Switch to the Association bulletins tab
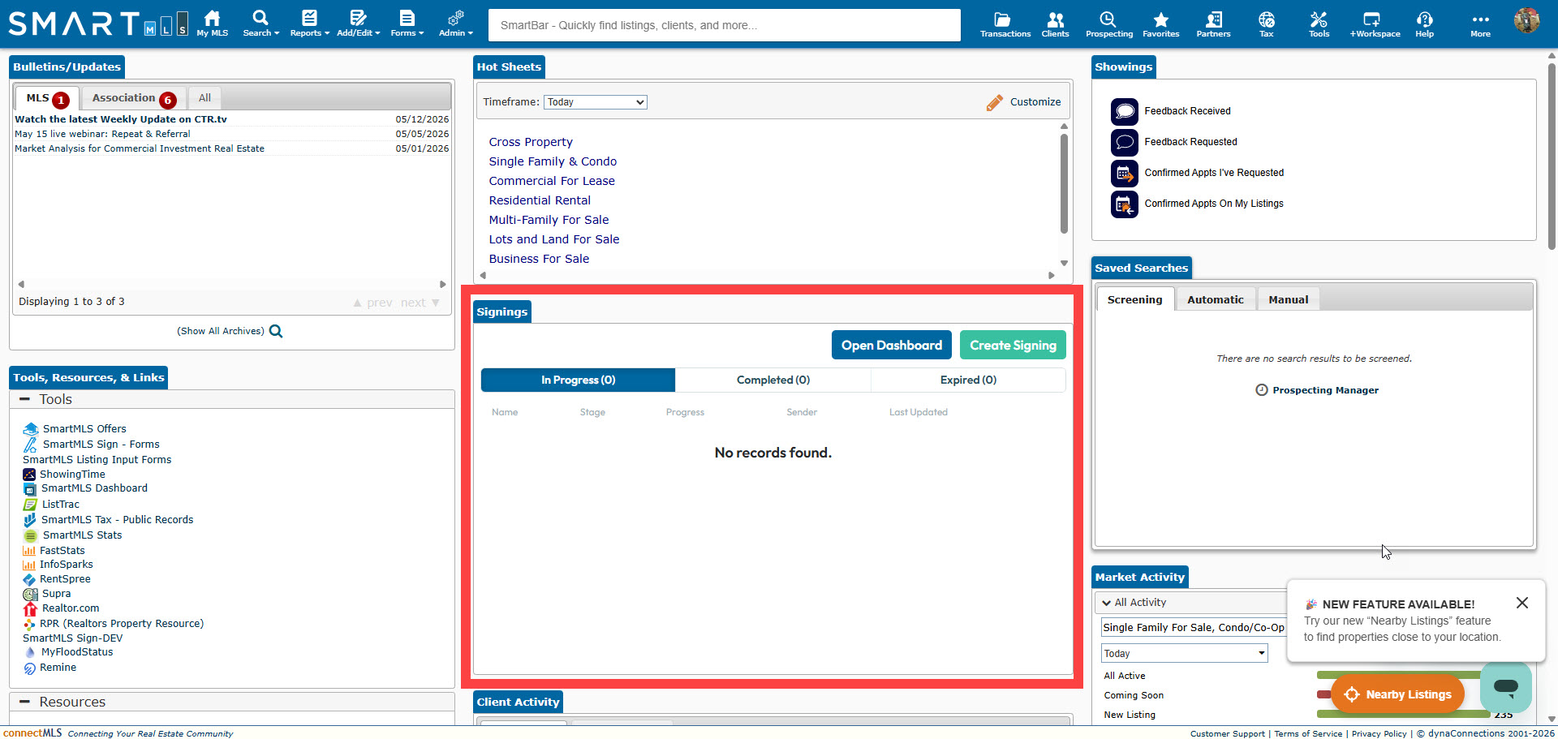This screenshot has width=1558, height=739. point(133,98)
